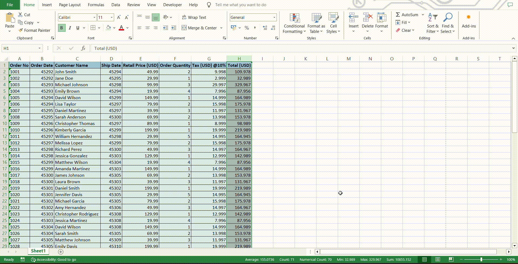Zoom in with the plus at zoom slider
This screenshot has height=264, width=518.
(x=501, y=259)
